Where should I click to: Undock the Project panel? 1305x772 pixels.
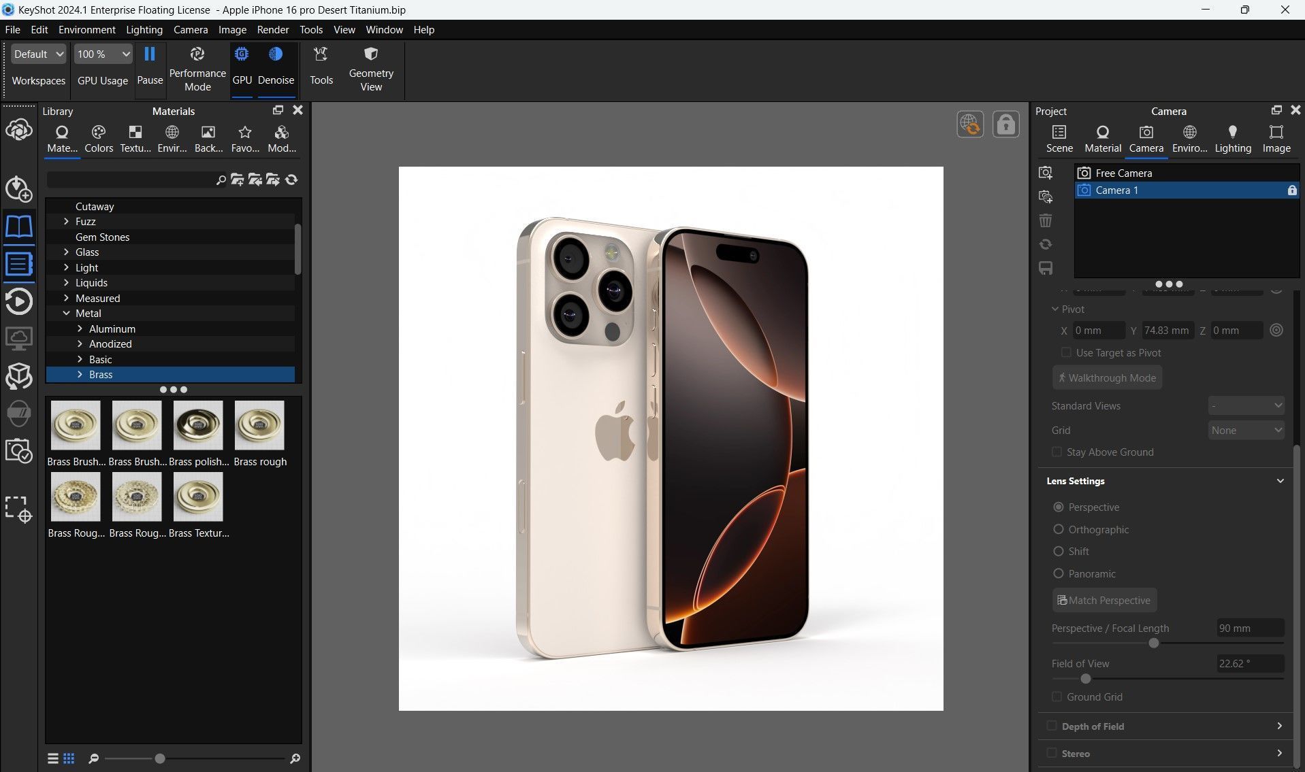tap(1276, 110)
